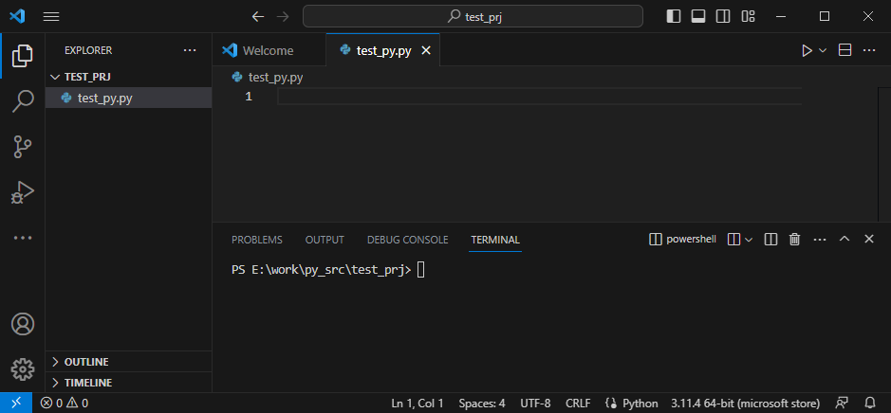The image size is (891, 413).
Task: Split the terminal panel
Action: (770, 240)
